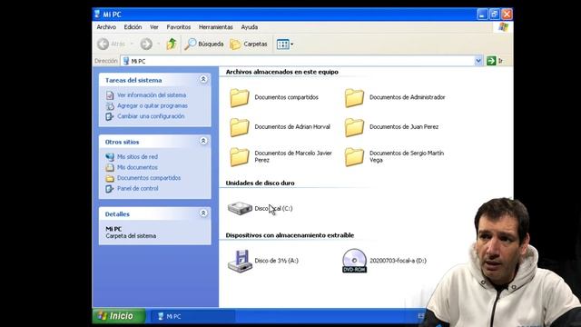Select the Disco de 3½ (A:) floppy icon
581x327 pixels.
point(240,261)
